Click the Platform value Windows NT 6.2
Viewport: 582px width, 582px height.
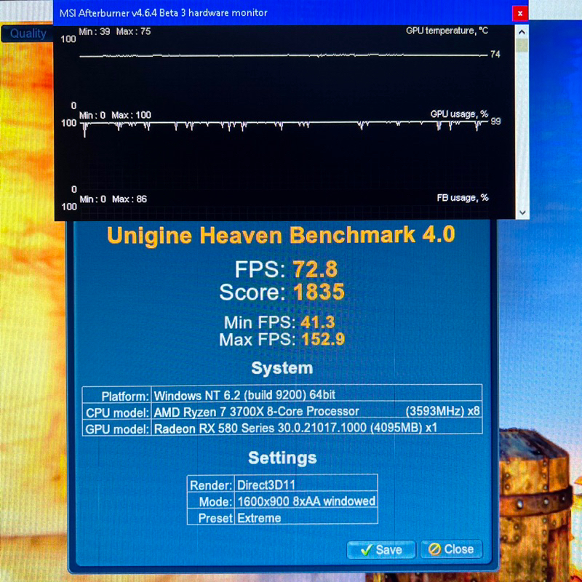click(244, 396)
